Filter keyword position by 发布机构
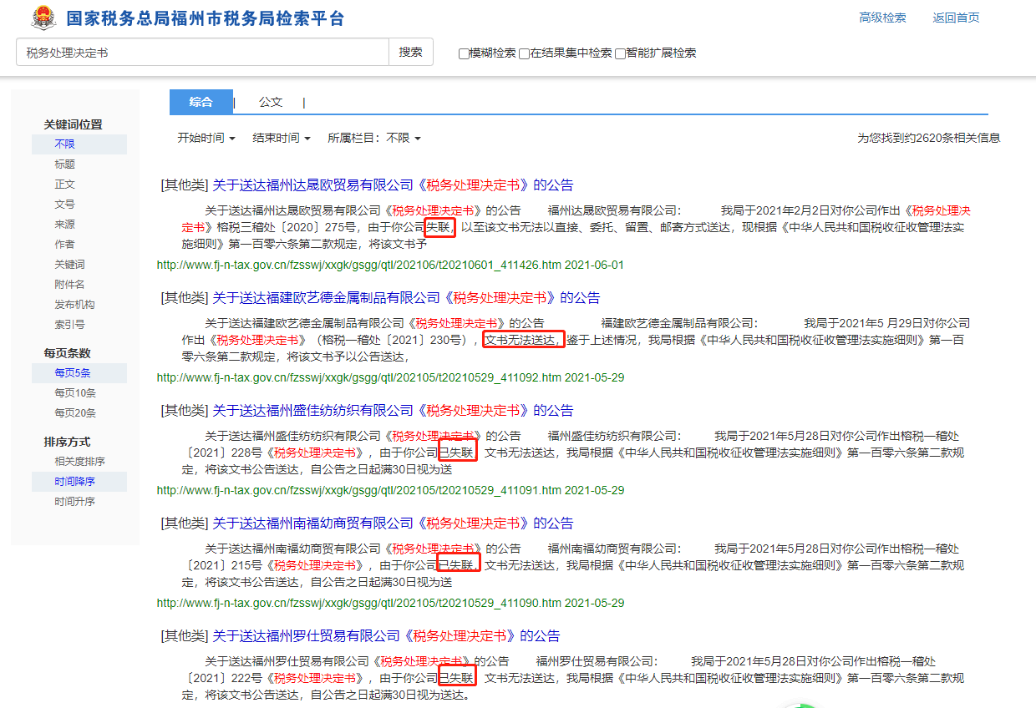The width and height of the screenshot is (1036, 708). (x=75, y=305)
